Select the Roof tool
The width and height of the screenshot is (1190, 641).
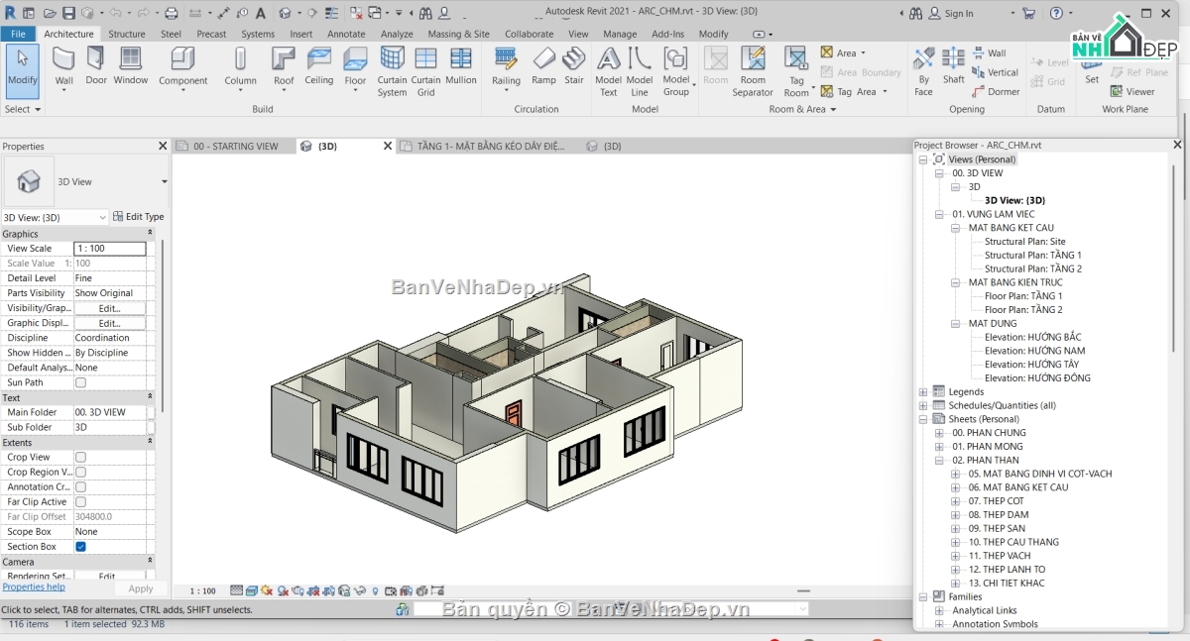tap(285, 67)
